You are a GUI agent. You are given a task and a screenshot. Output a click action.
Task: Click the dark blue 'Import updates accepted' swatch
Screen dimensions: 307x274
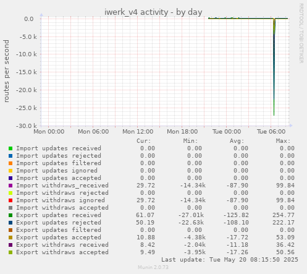(11, 178)
